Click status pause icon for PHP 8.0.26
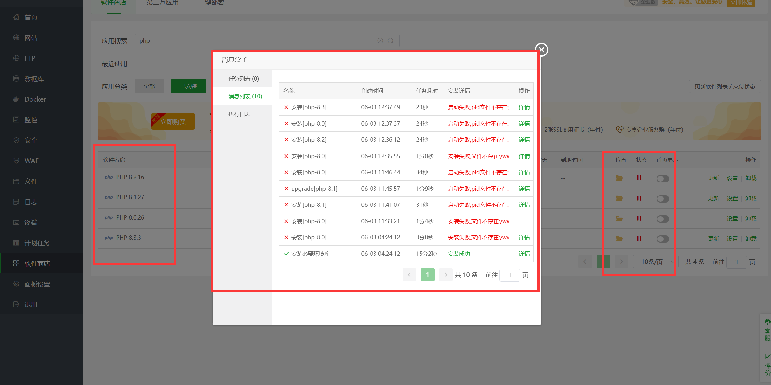771x385 pixels. pyautogui.click(x=639, y=218)
